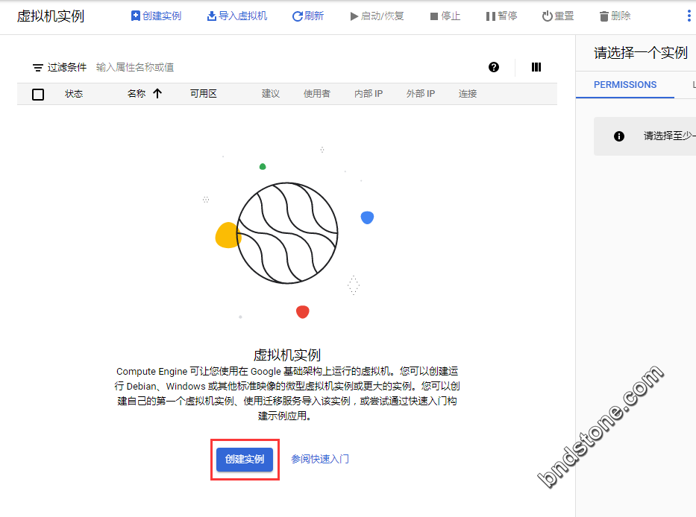The image size is (696, 517).
Task: Refresh the list with 刷新
Action: pos(307,16)
